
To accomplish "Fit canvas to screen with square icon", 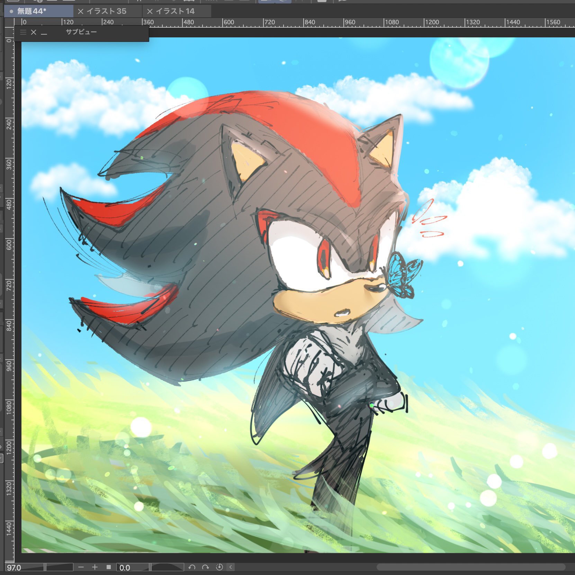I will point(109,567).
